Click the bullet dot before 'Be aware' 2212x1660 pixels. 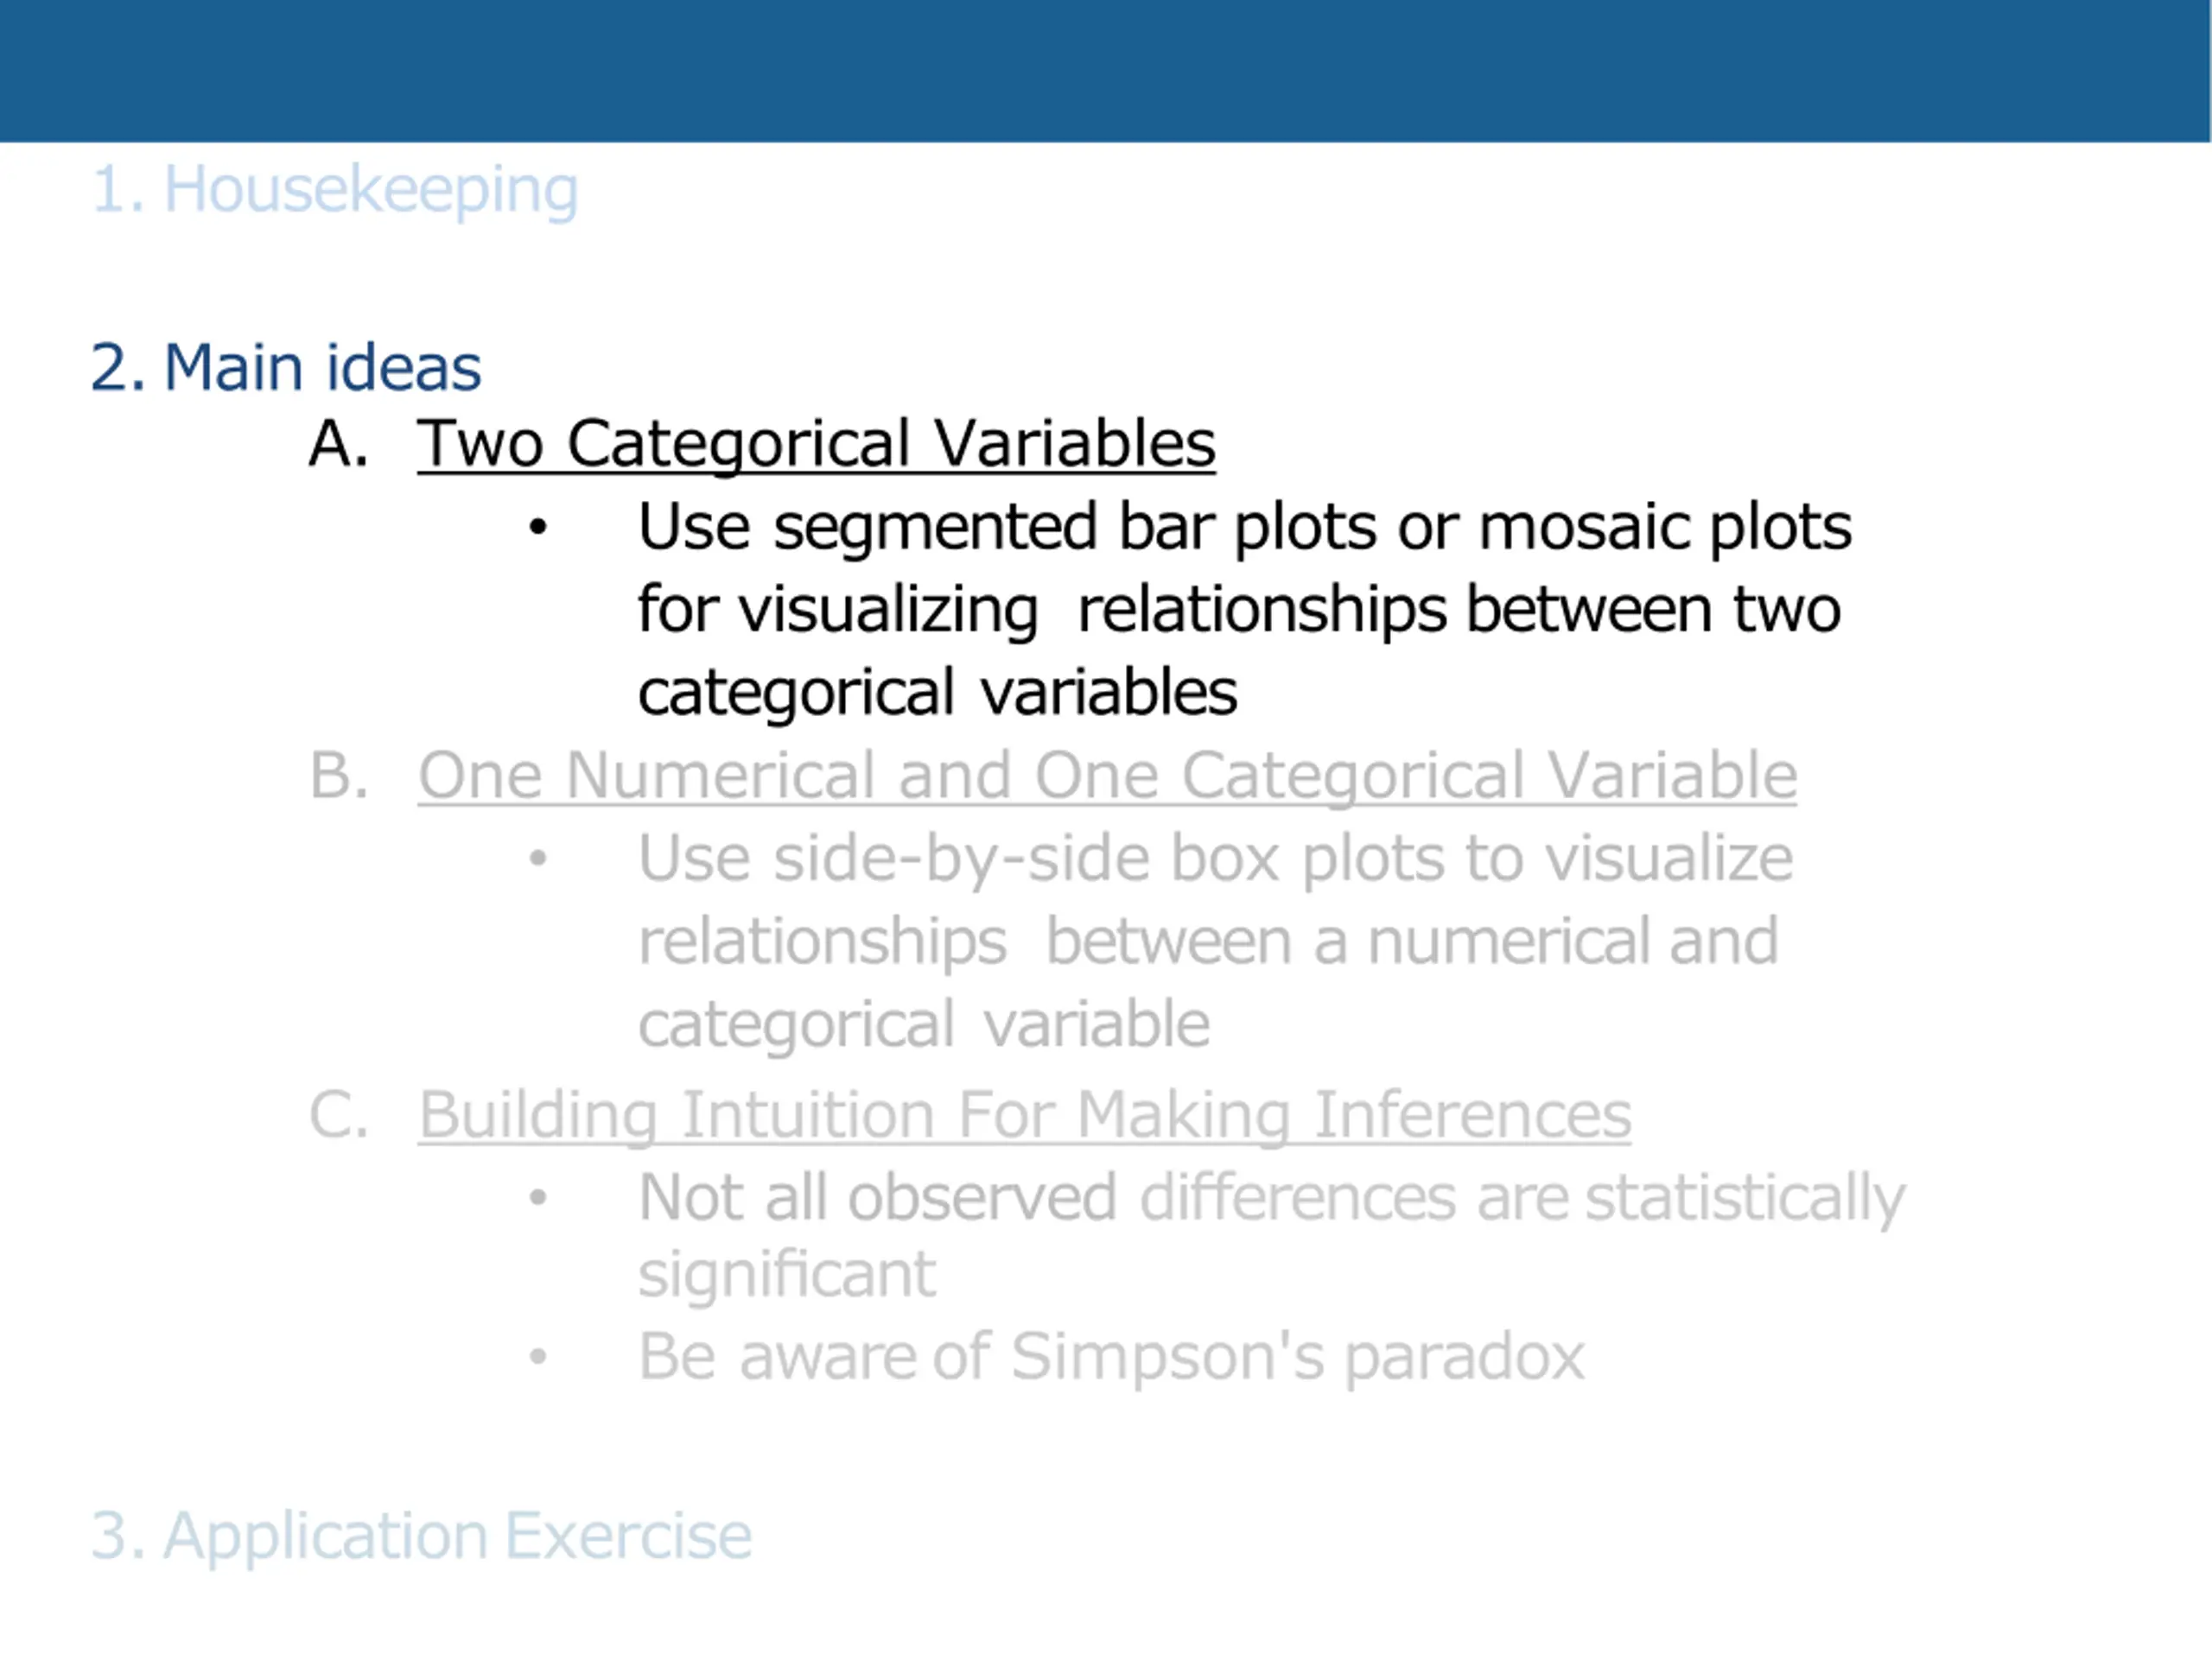(x=538, y=1356)
